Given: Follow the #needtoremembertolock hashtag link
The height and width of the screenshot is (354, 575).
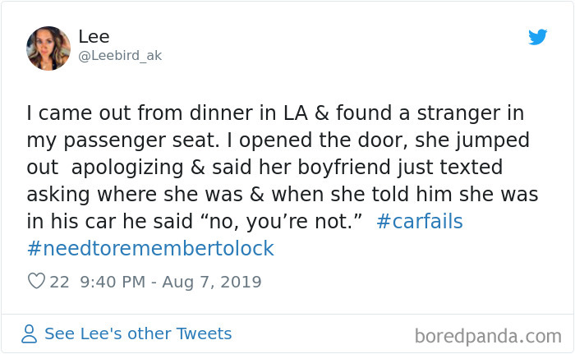Looking at the screenshot, I should (x=150, y=248).
